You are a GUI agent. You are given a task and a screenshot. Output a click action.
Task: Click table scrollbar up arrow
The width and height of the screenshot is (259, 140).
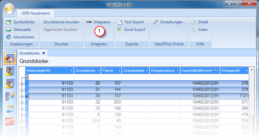pyautogui.click(x=252, y=70)
